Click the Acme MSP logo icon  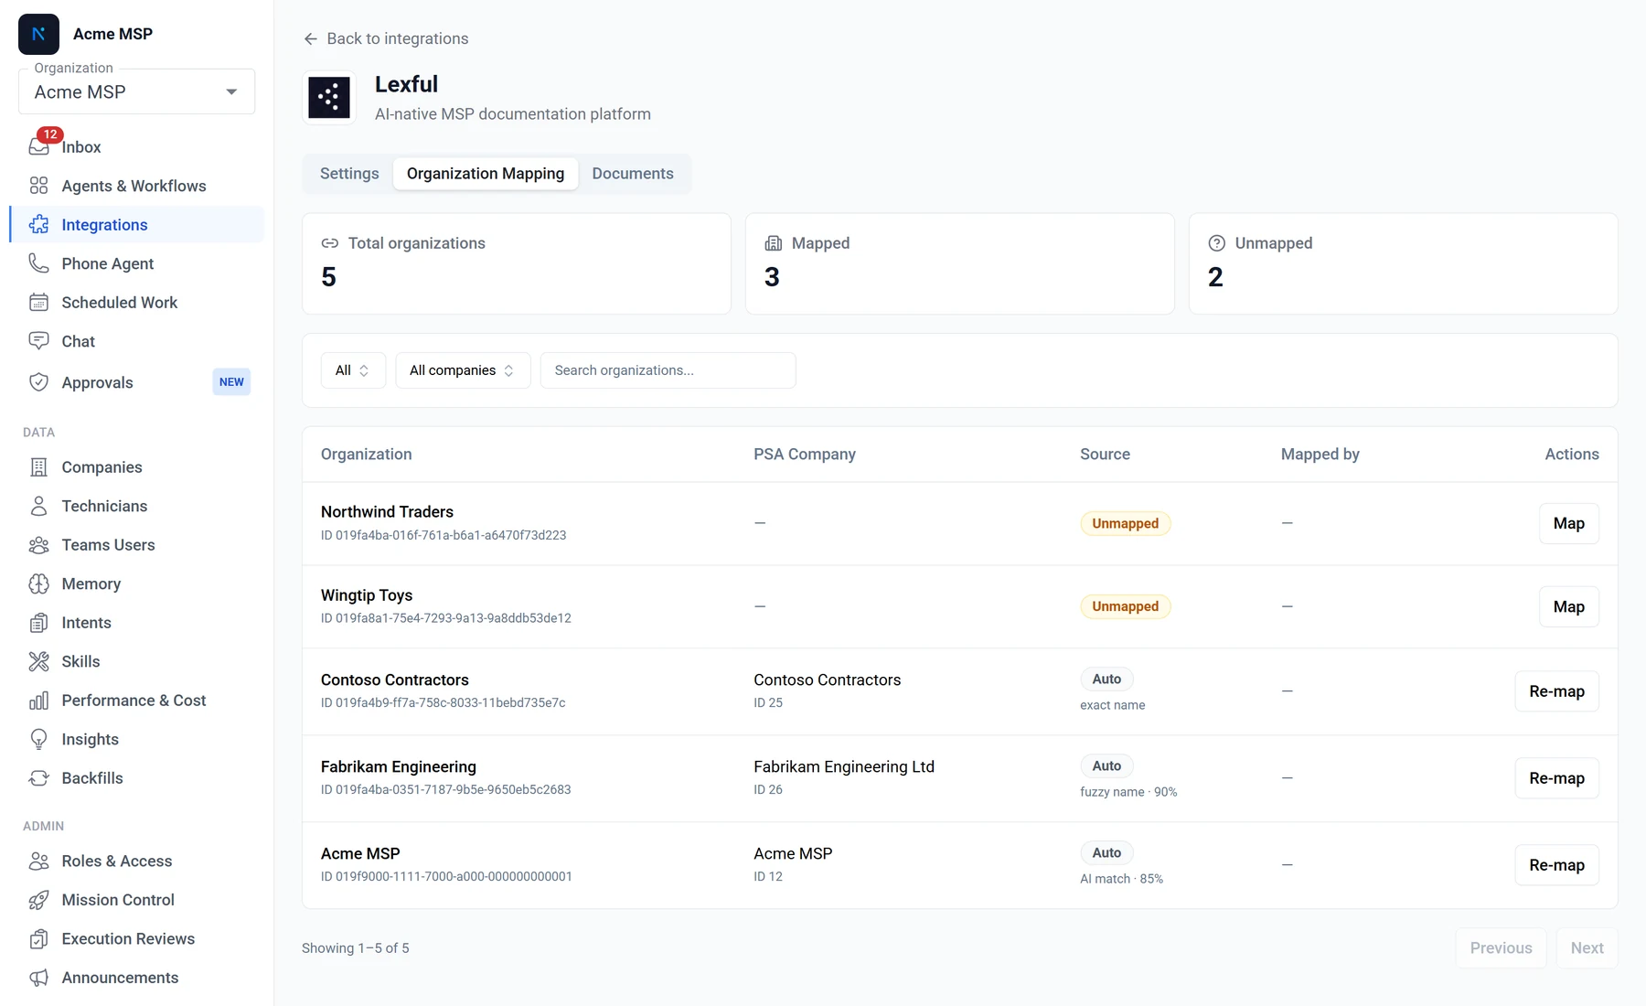tap(38, 34)
